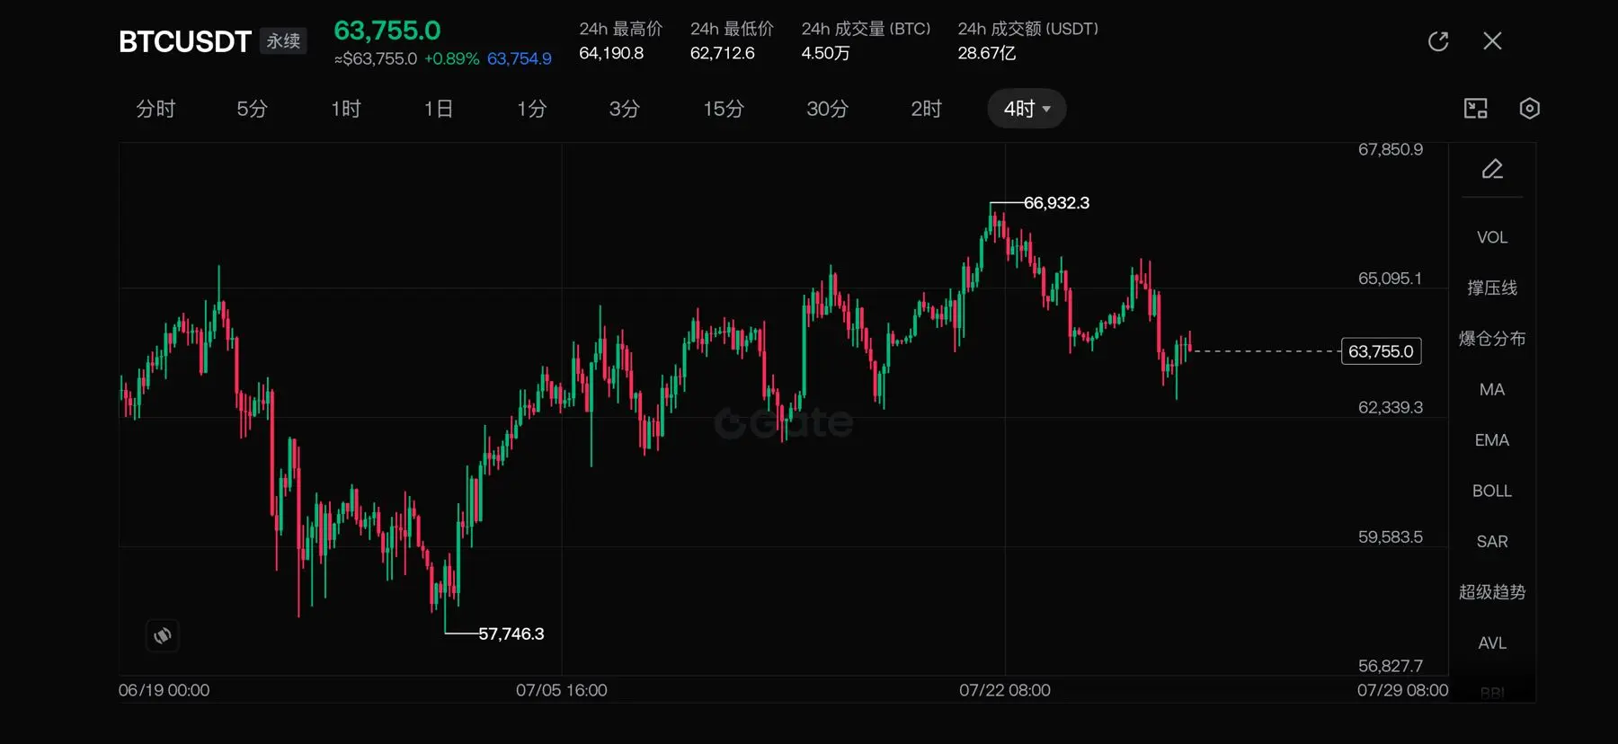The image size is (1618, 744).
Task: Select the 1时 timeframe tab
Action: [x=345, y=109]
